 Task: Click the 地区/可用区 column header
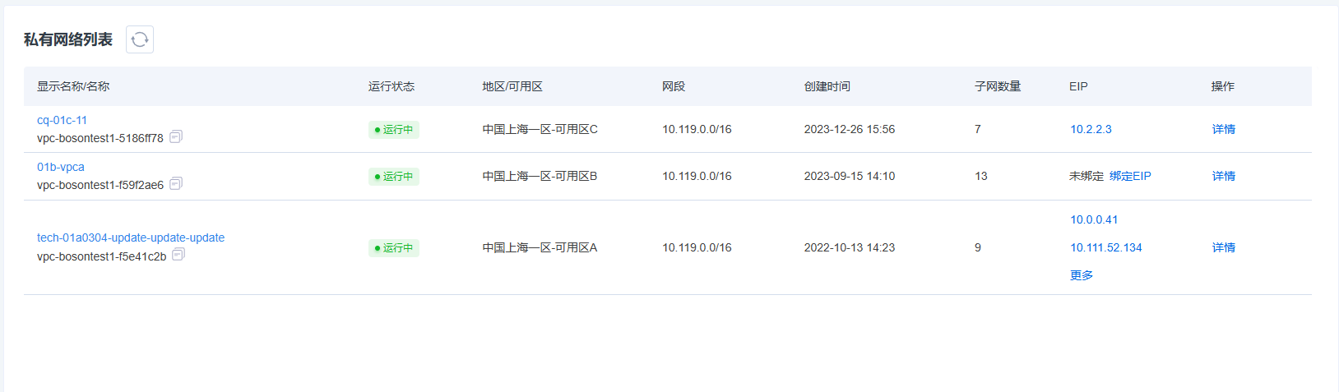pyautogui.click(x=512, y=86)
